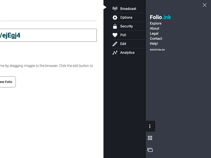Viewport: 211px width, 158px height.
Task: Click the stacked windows slideshow icon
Action: click(150, 150)
